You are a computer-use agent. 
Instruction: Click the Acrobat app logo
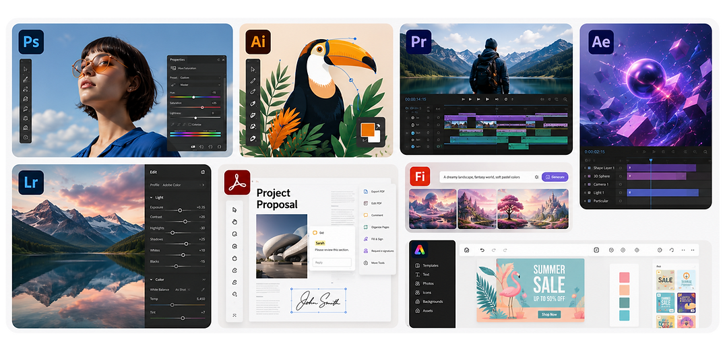pos(237,182)
